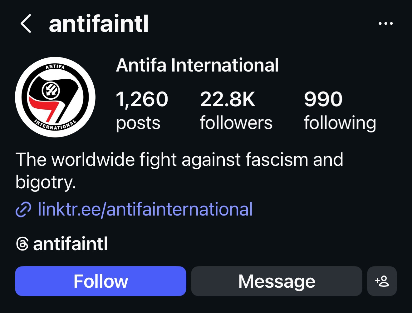The width and height of the screenshot is (412, 313).
Task: View the 22.8K followers number
Action: [228, 99]
